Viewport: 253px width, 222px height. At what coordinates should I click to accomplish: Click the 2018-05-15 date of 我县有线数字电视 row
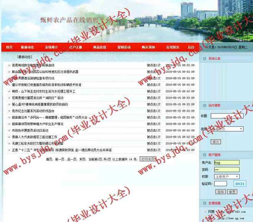180,65
